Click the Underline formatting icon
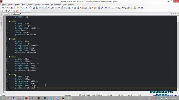179x100 pixels. pyautogui.click(x=12, y=8)
